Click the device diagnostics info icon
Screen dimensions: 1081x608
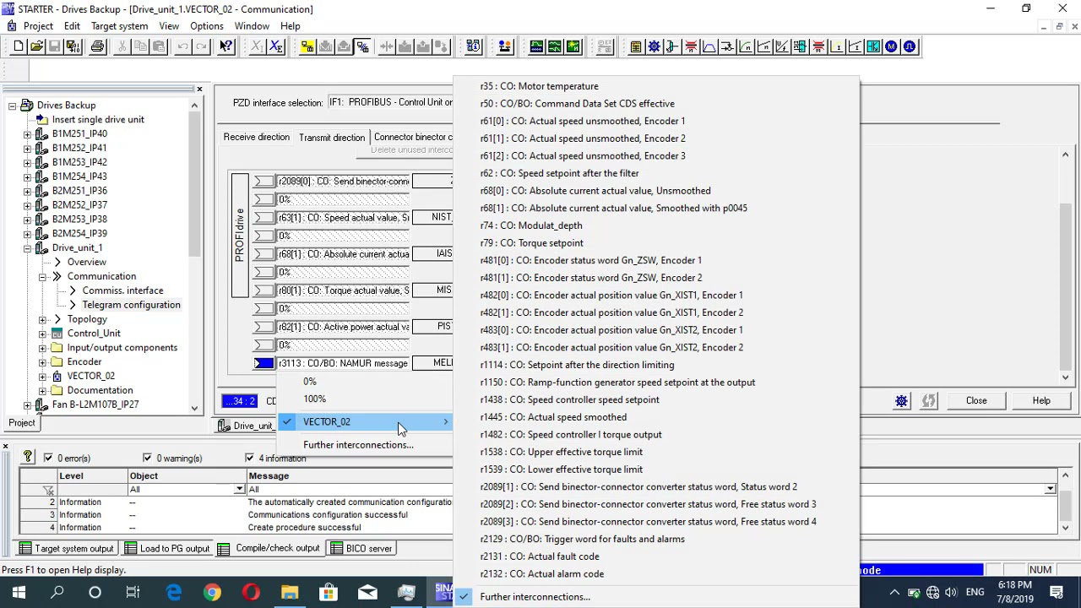[x=473, y=46]
